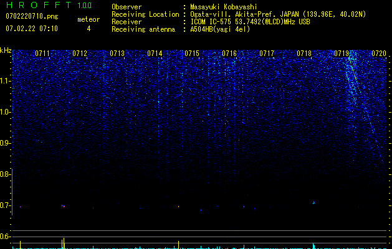The height and width of the screenshot is (249, 392).
Task: Click the 0715 time marker
Action: [x=192, y=54]
